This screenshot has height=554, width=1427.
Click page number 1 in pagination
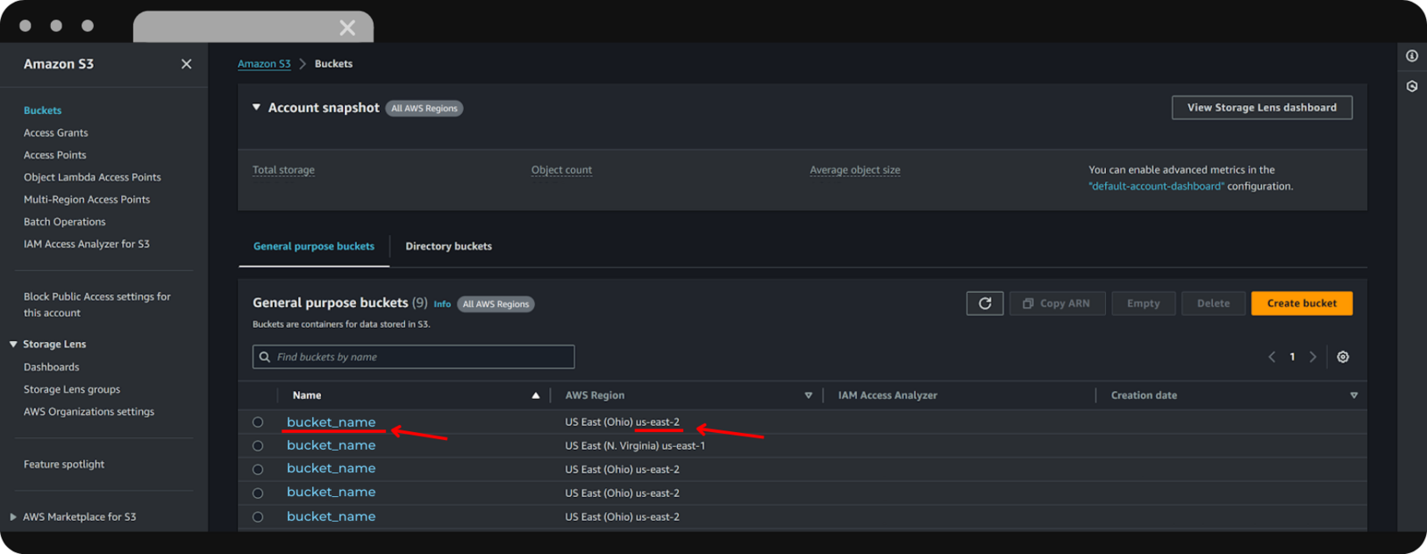(1292, 357)
